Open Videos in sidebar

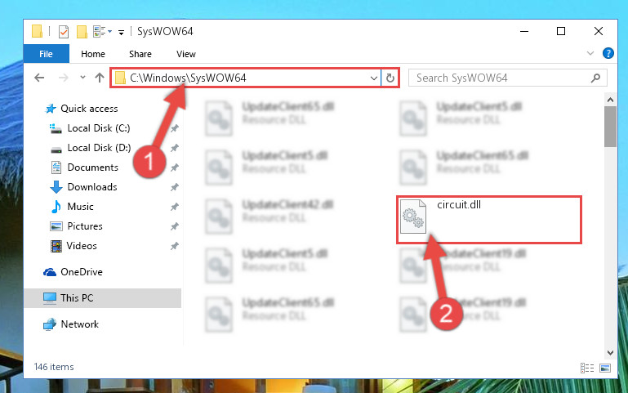pos(82,246)
